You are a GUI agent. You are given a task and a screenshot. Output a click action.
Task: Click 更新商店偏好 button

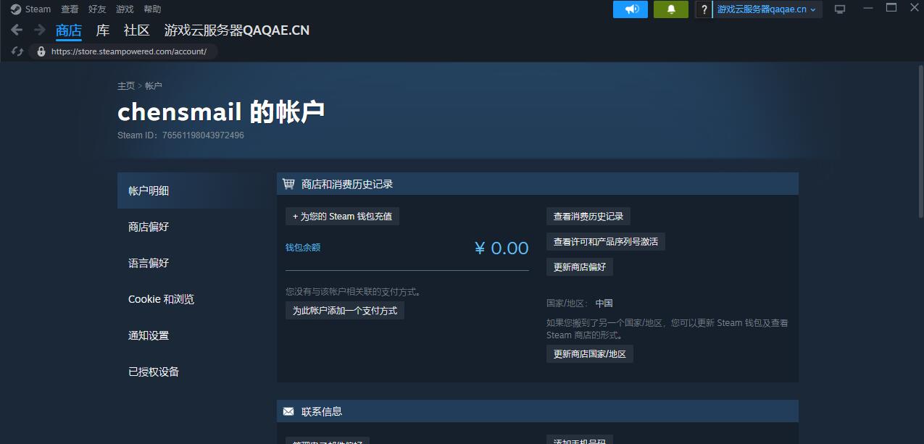[x=580, y=267]
